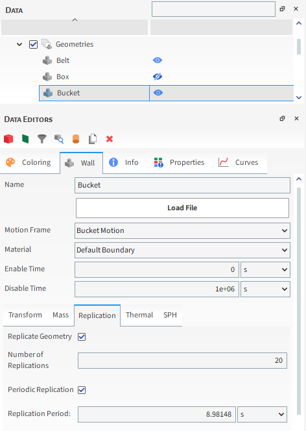The height and width of the screenshot is (431, 306).
Task: Toggle the Geometries checkbox
Action: pyautogui.click(x=33, y=44)
